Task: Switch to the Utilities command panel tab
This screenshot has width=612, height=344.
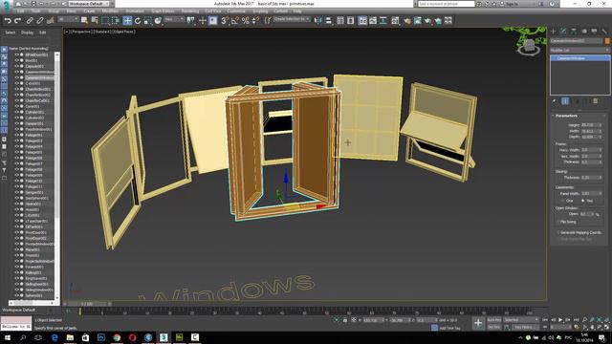Action: pos(604,32)
